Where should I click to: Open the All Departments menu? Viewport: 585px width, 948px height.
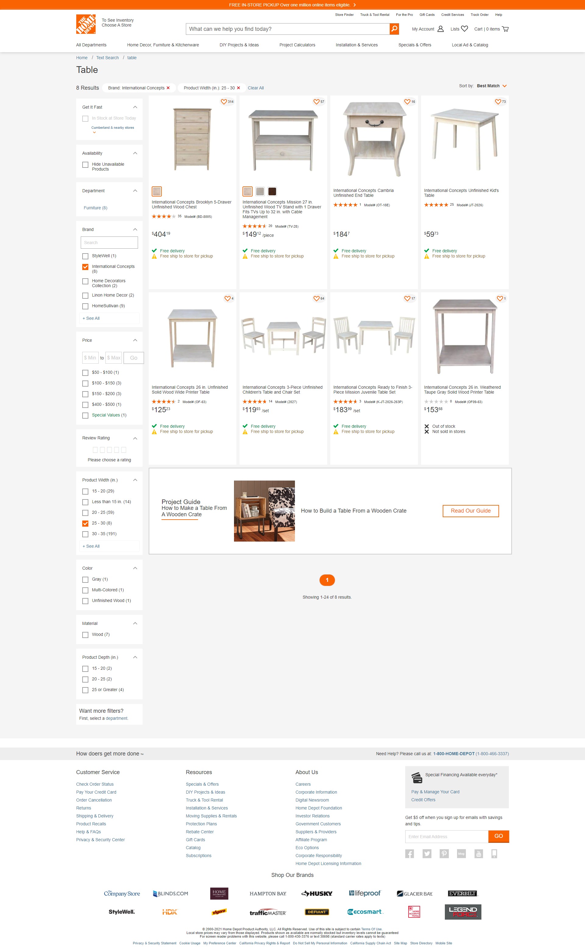pos(91,45)
